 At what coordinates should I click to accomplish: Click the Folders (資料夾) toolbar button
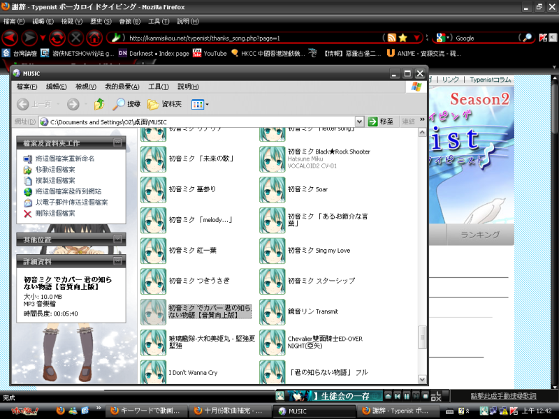[x=165, y=104]
